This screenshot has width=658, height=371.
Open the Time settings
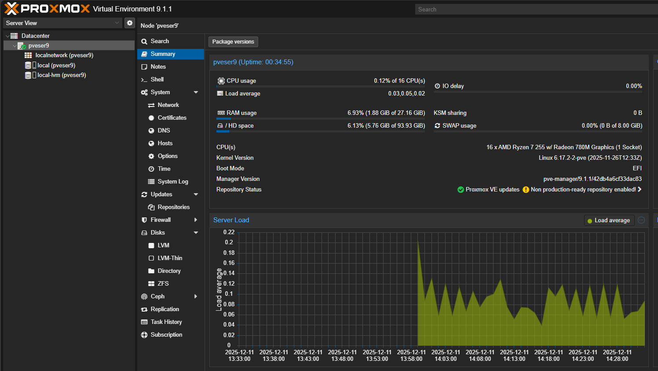pos(163,169)
